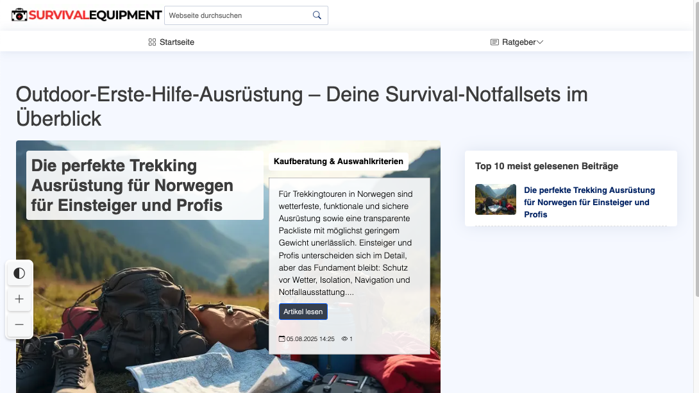Image resolution: width=699 pixels, height=393 pixels.
Task: Open the Ratgeber menu label
Action: (x=518, y=42)
